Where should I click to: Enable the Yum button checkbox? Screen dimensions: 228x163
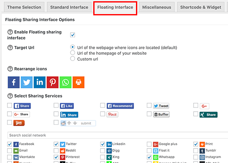click(10, 122)
